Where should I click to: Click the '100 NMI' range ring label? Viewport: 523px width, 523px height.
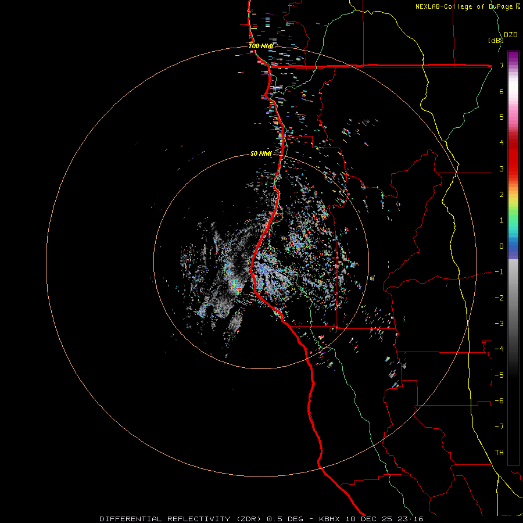260,46
